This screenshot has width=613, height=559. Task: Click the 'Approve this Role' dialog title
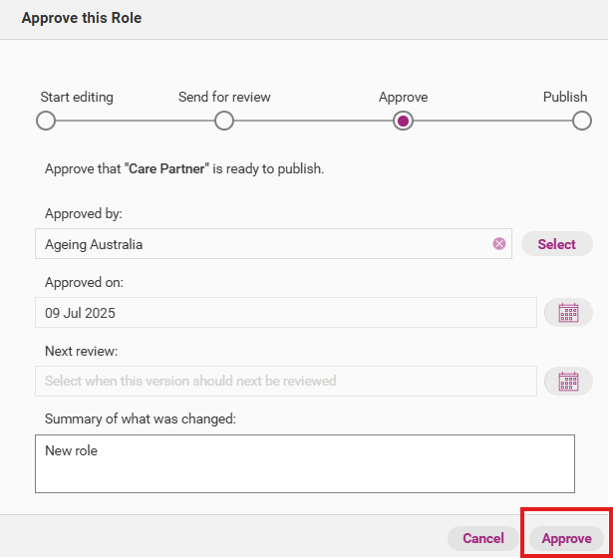(82, 18)
